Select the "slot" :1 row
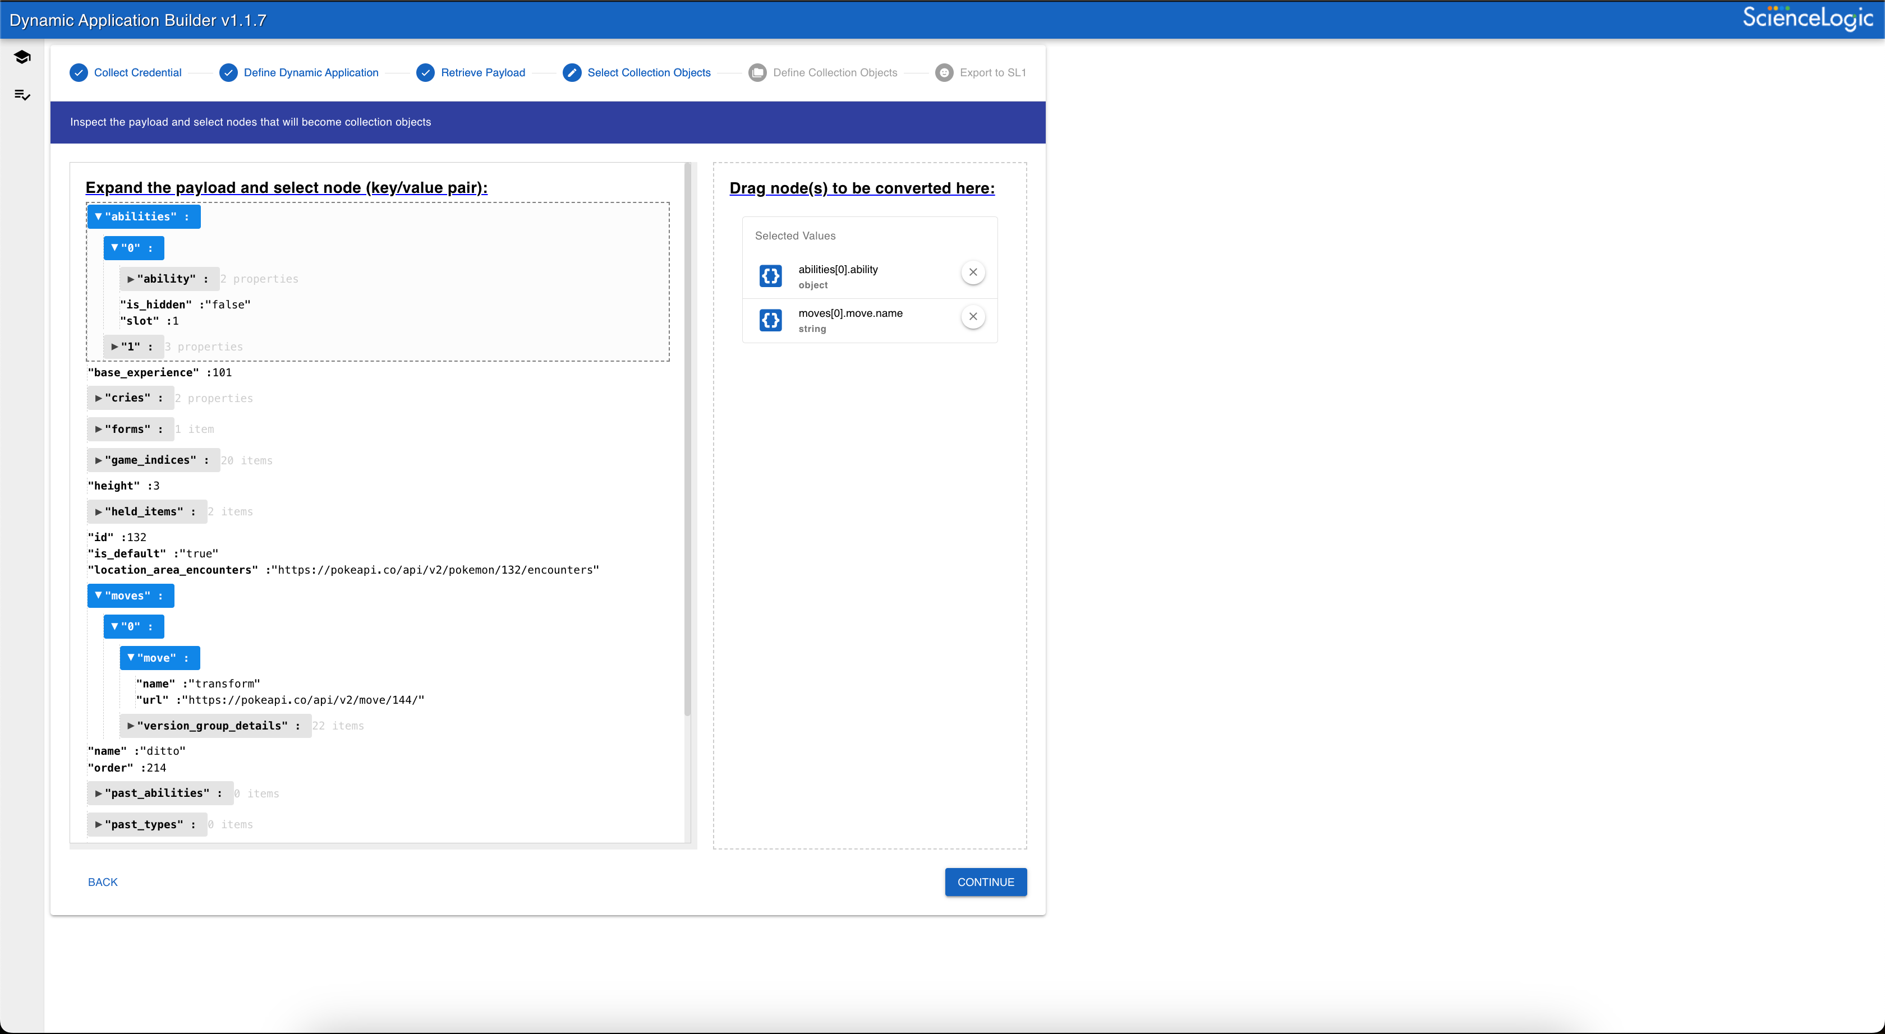 (149, 321)
